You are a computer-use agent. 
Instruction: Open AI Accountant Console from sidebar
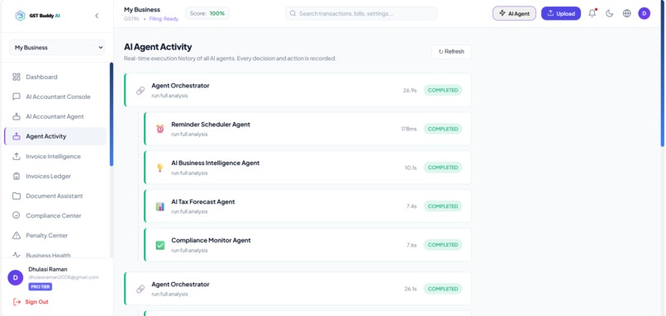point(55,97)
